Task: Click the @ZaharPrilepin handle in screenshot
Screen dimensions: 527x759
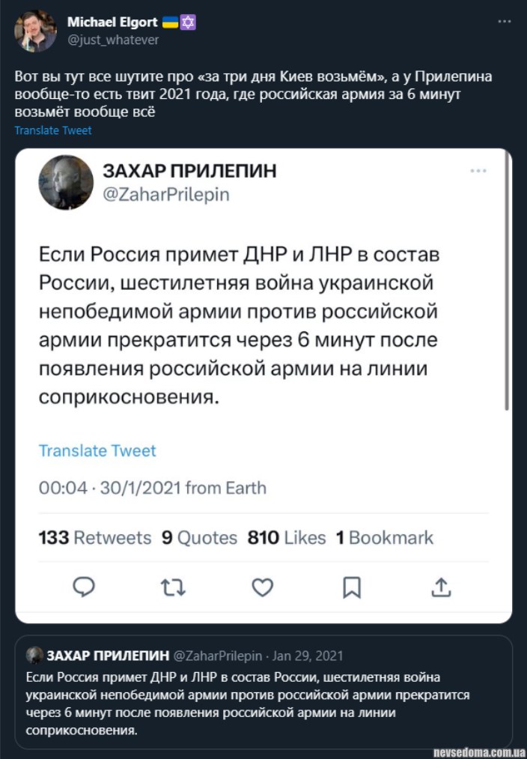Action: pyautogui.click(x=165, y=194)
